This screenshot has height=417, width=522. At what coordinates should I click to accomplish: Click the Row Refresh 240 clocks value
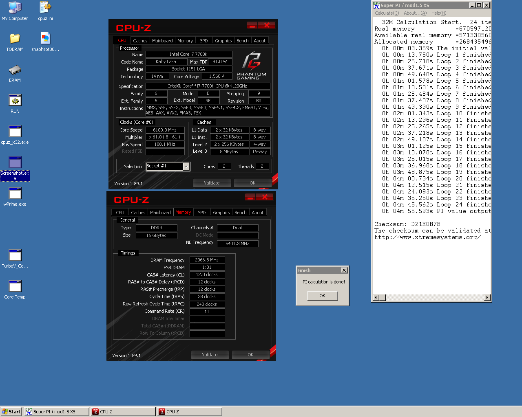[x=207, y=304]
